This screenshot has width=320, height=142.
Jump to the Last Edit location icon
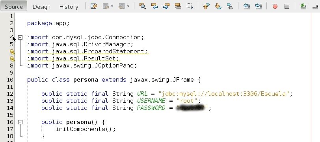tap(94, 6)
